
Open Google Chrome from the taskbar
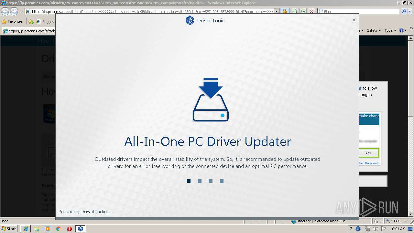click(58, 229)
